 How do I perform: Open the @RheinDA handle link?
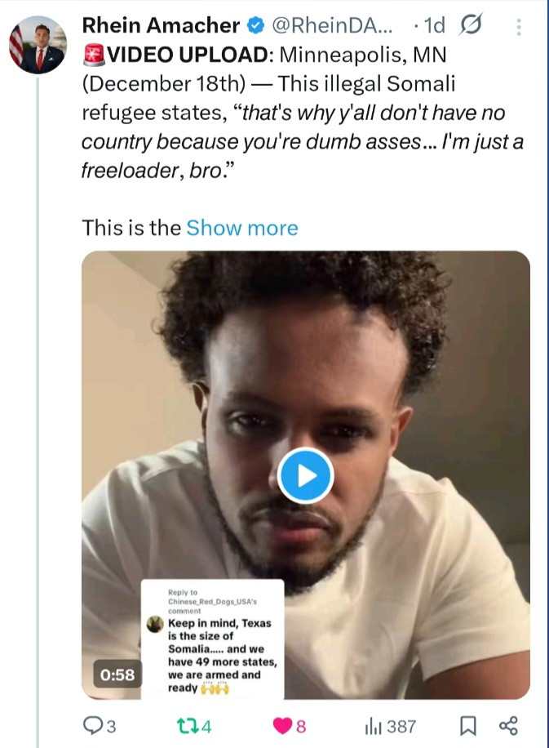334,26
